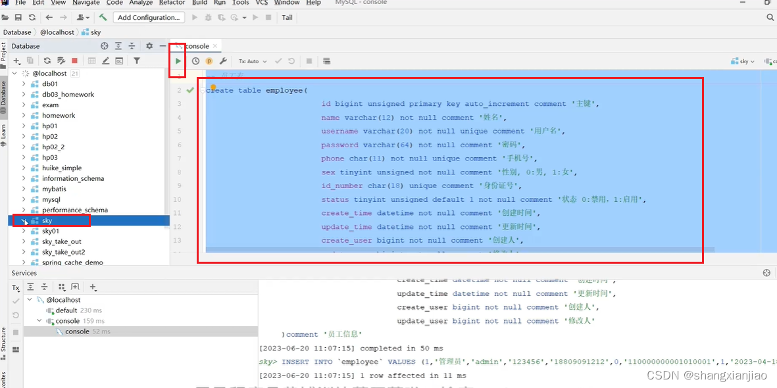Add new data source plus icon
Screen dimensions: 777x388
click(16, 61)
